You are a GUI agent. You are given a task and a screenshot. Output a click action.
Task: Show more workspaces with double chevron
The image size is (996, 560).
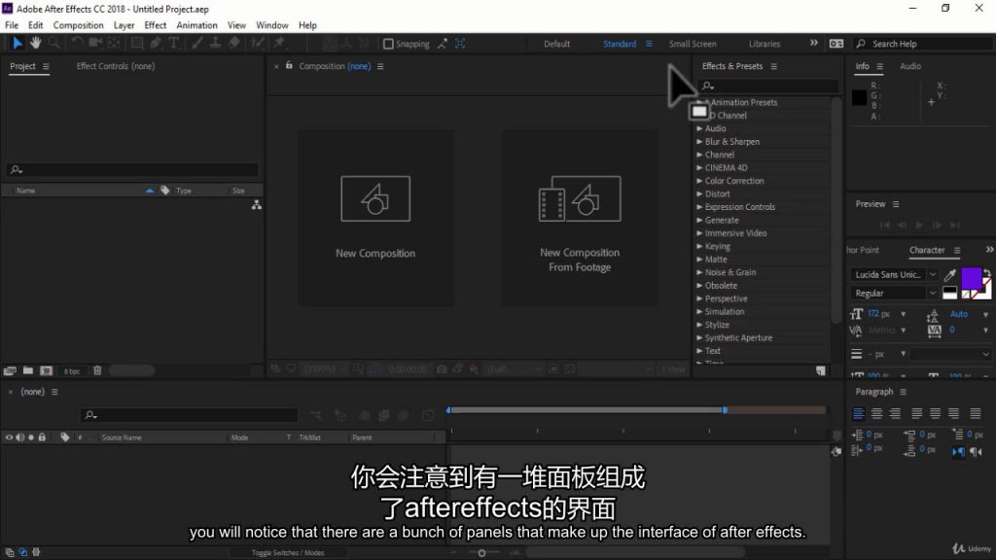coord(814,43)
